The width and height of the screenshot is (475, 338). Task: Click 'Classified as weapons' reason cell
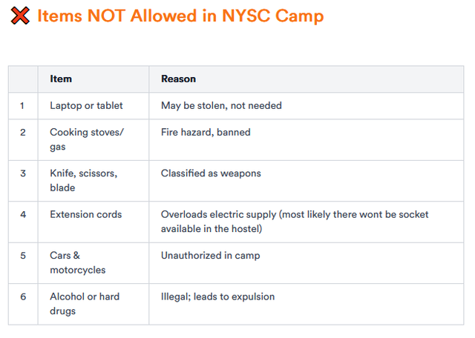coord(307,181)
